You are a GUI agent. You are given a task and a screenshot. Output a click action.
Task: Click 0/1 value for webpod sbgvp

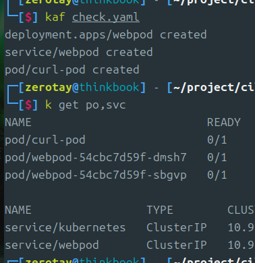pos(217,175)
